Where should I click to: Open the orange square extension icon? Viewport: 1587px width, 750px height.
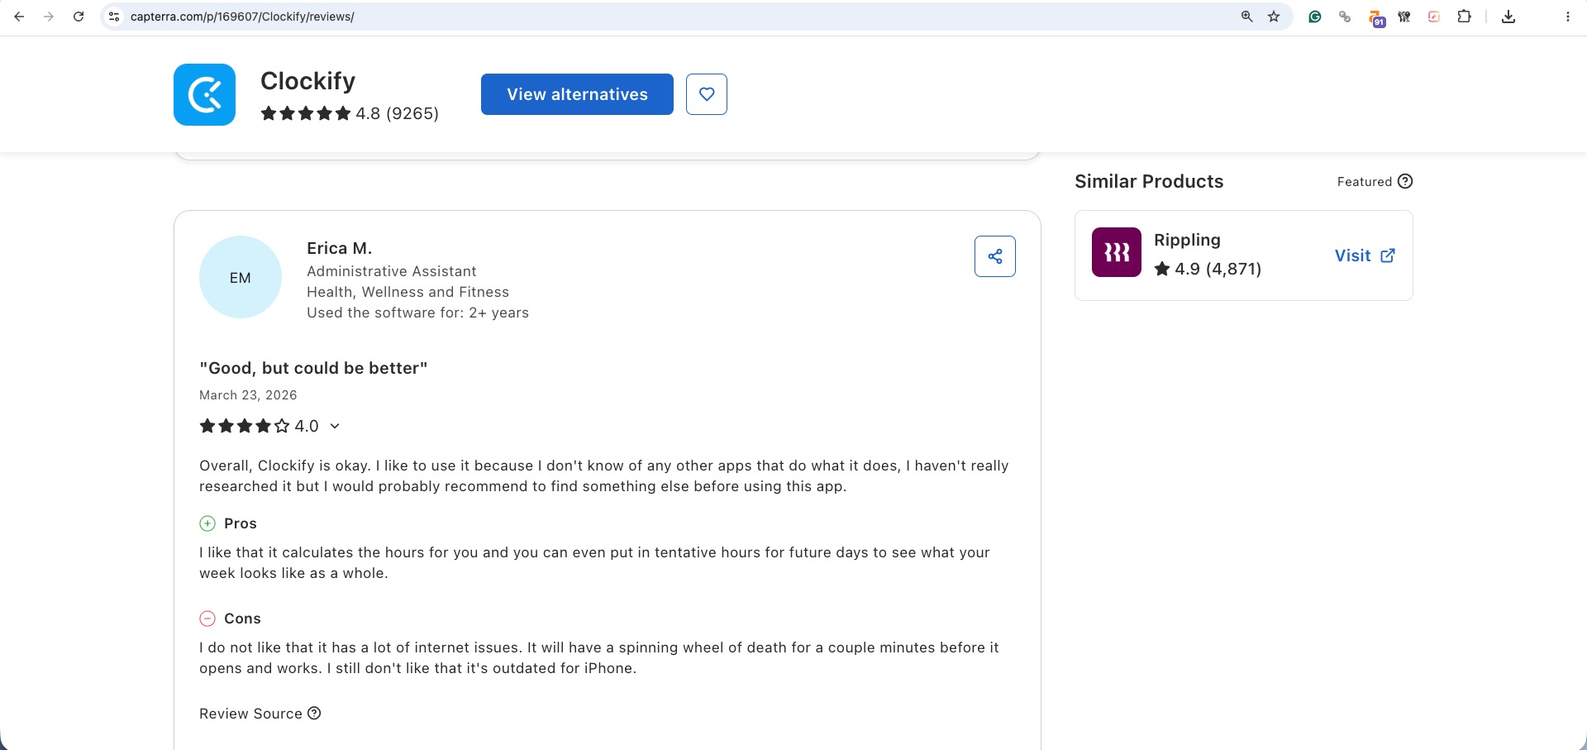coord(1434,17)
